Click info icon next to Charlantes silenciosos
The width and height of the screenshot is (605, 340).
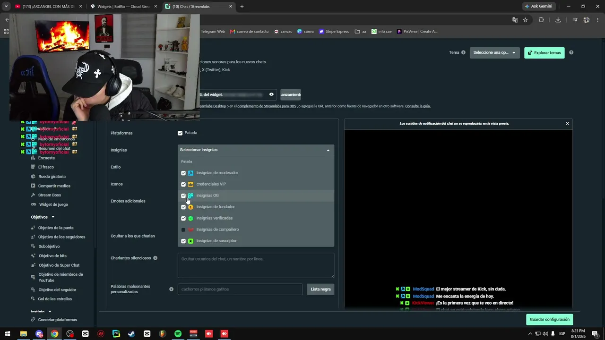pos(155,258)
